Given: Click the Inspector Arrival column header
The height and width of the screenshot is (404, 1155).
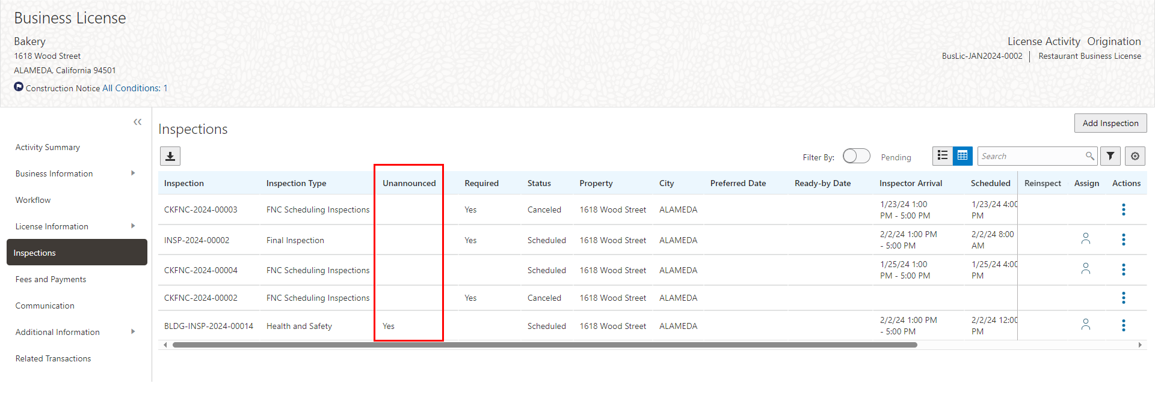Looking at the screenshot, I should coord(911,183).
